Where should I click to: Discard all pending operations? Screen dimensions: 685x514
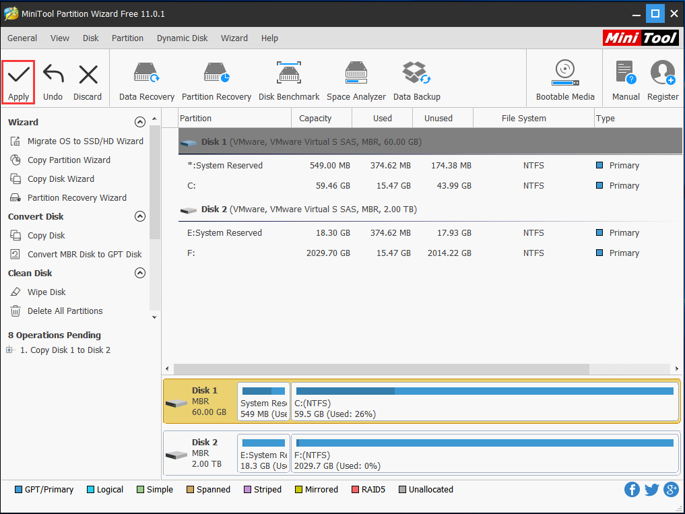88,82
